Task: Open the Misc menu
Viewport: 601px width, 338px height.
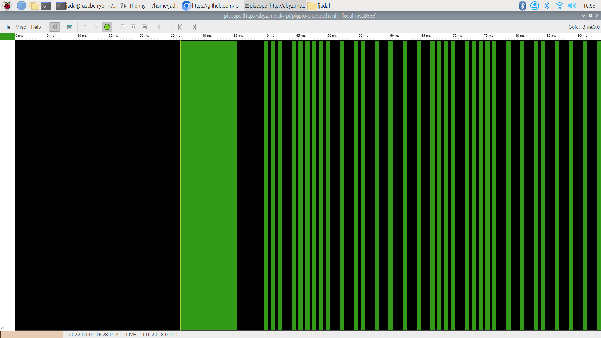Action: 21,27
